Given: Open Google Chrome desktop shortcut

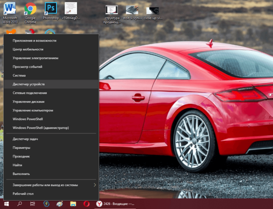Looking at the screenshot, I should pos(30,13).
